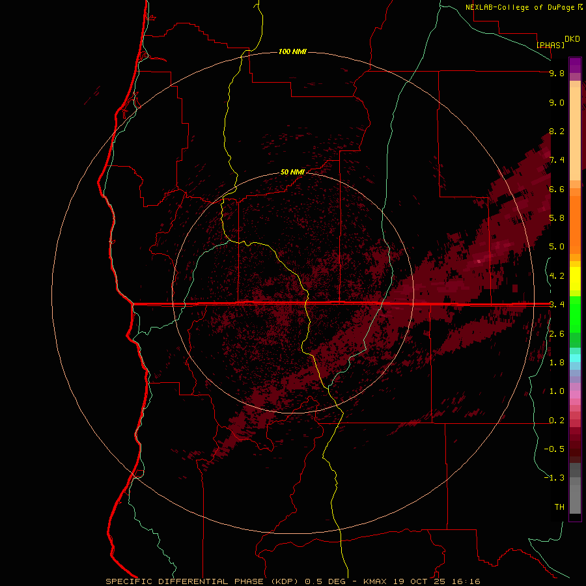Viewport: 586px width, 586px height.
Task: Click the 2.6 scale value
Action: pyautogui.click(x=557, y=334)
